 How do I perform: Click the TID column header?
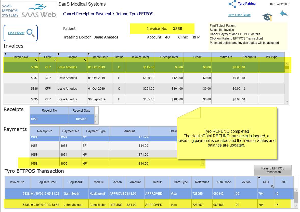pyautogui.click(x=284, y=182)
